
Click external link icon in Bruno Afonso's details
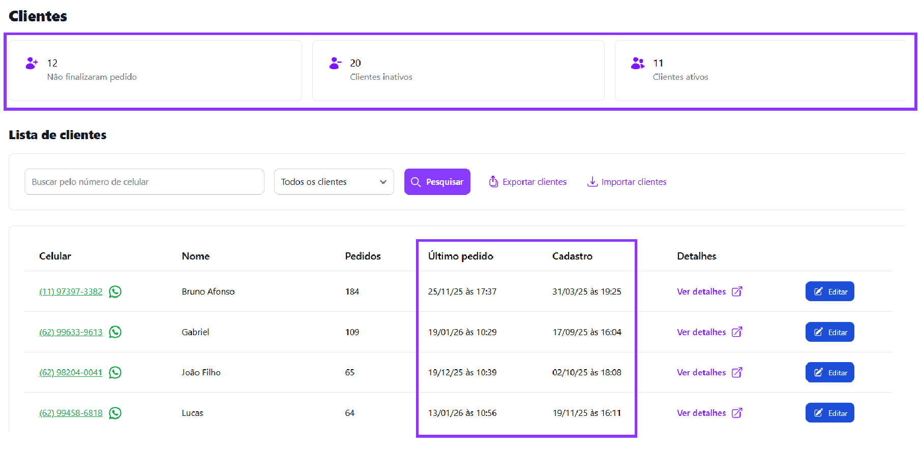(737, 291)
